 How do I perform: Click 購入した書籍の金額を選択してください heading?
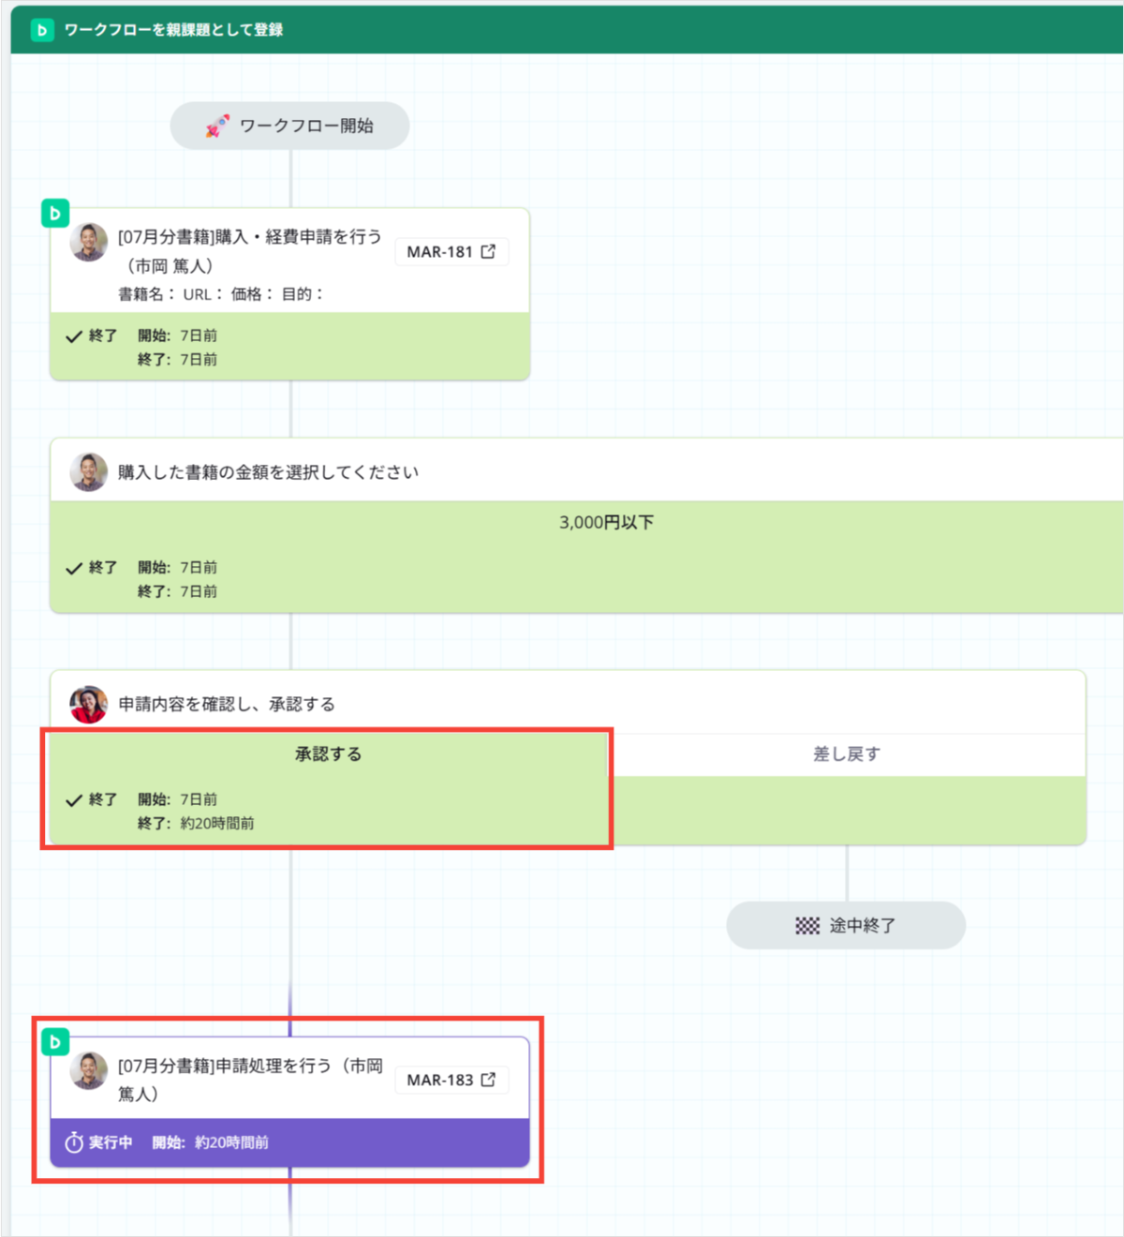269,472
